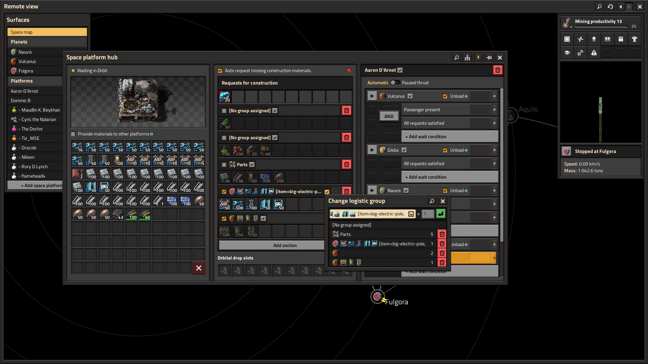Click the Fulgora planet on space map
Image resolution: width=648 pixels, height=364 pixels.
point(377,297)
